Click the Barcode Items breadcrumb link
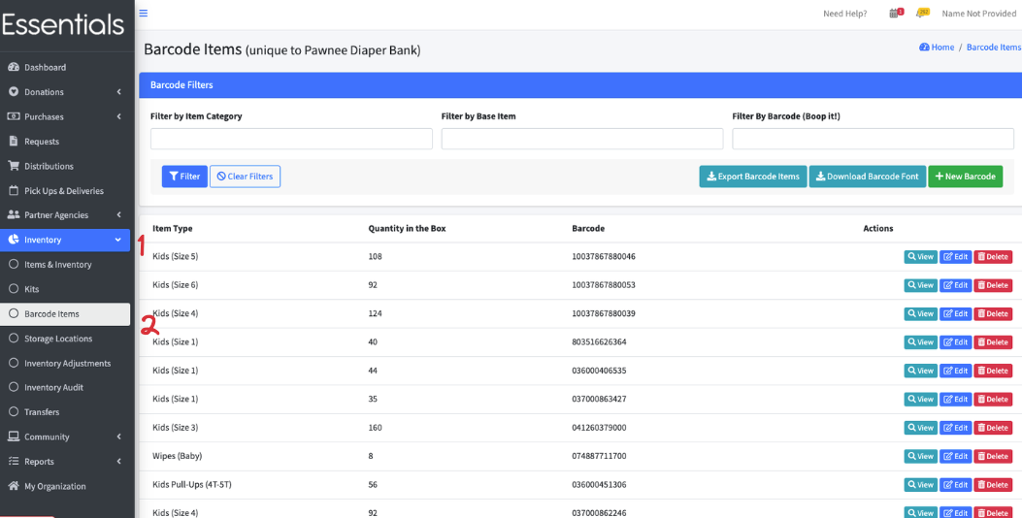 pyautogui.click(x=994, y=48)
